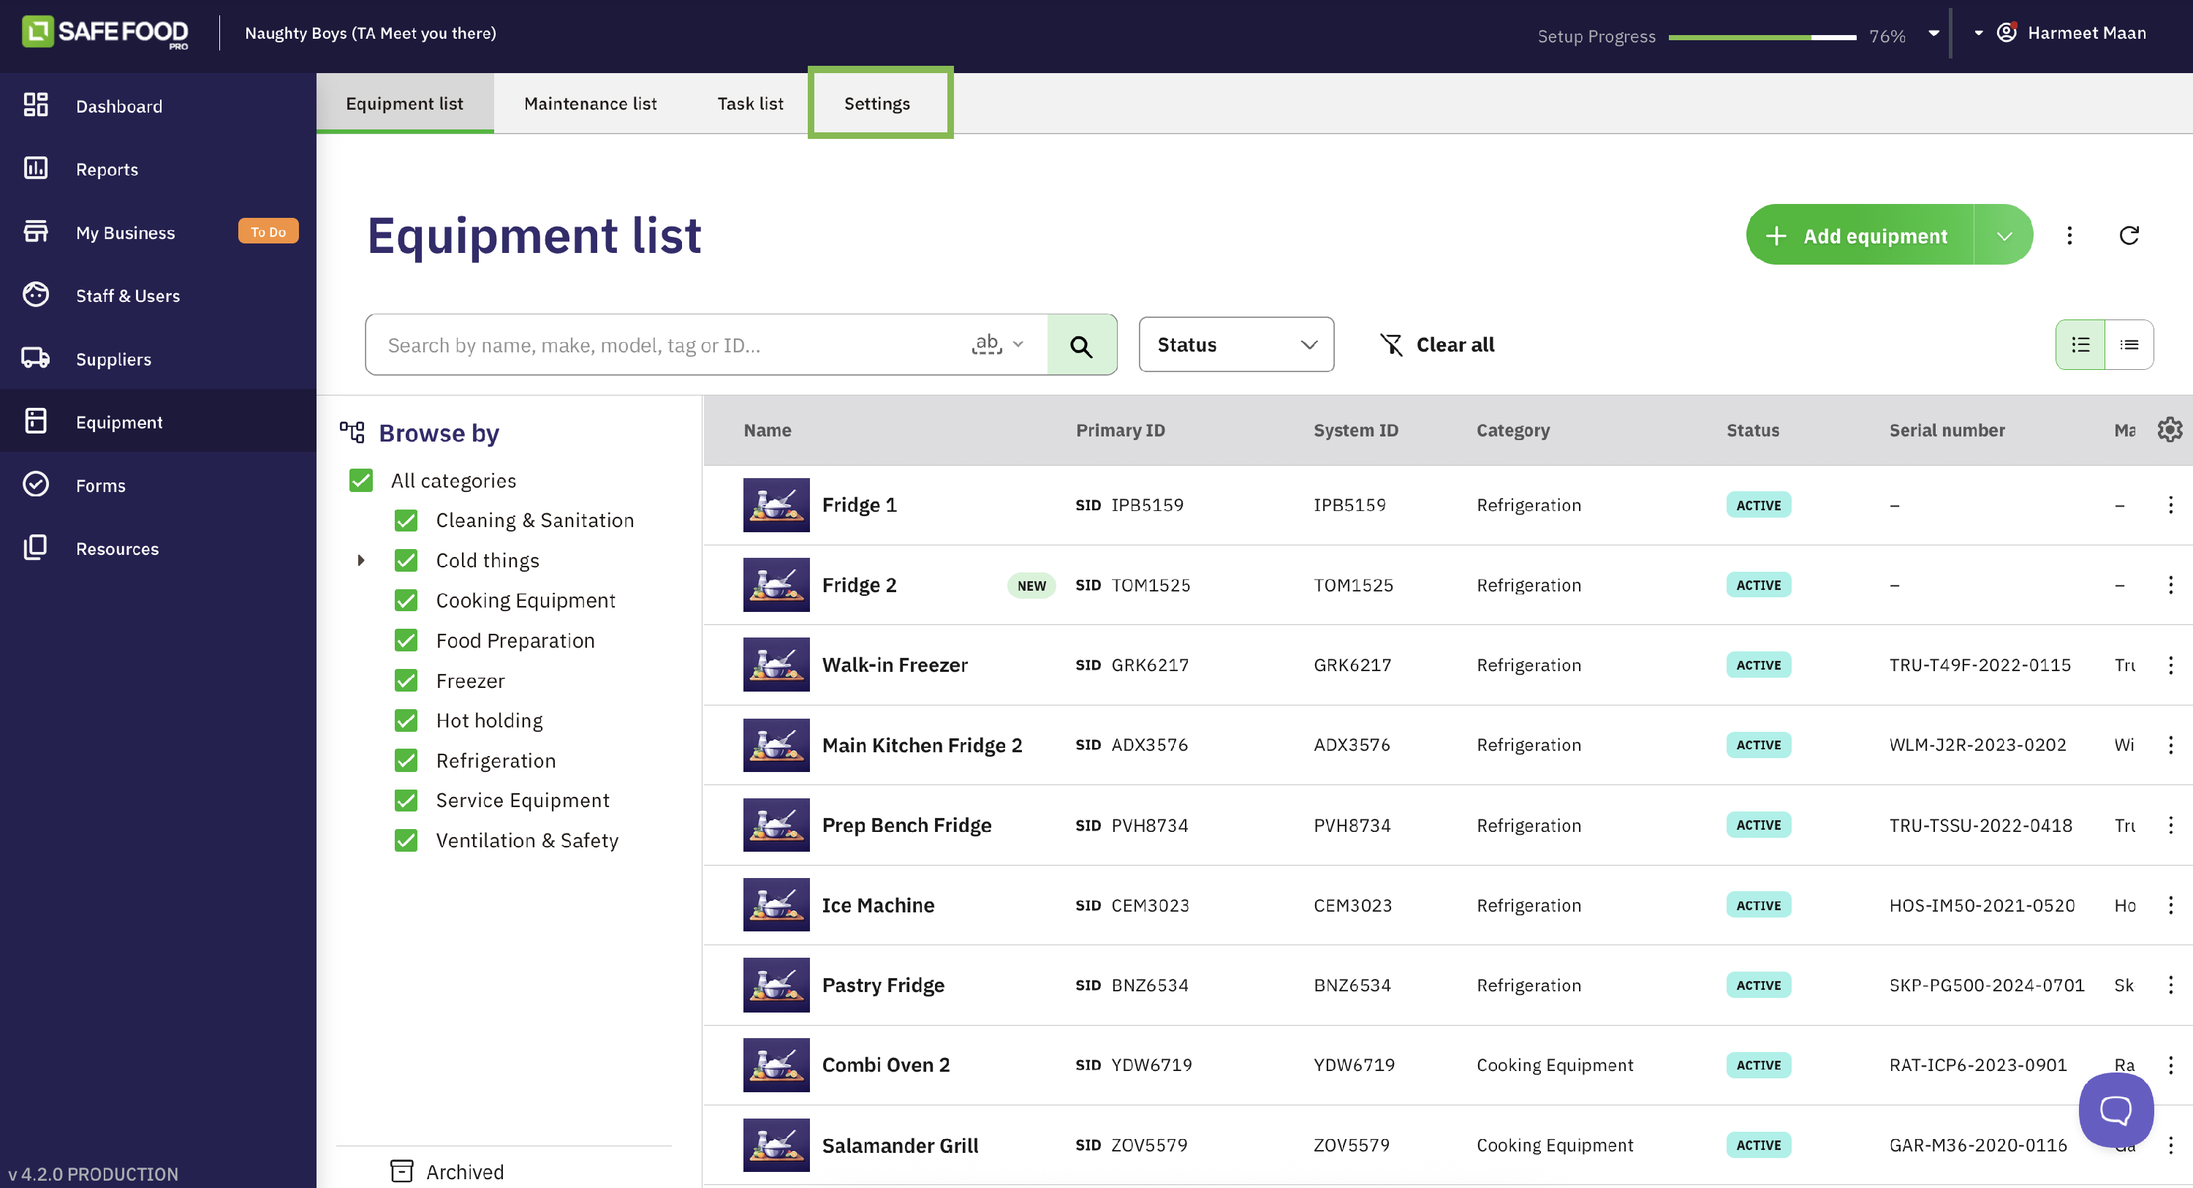Expand the Cold things subcategories
Viewport: 2193px width, 1188px height.
click(x=361, y=560)
